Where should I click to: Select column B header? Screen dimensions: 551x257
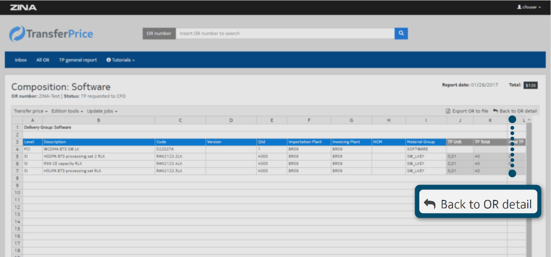tap(98, 120)
